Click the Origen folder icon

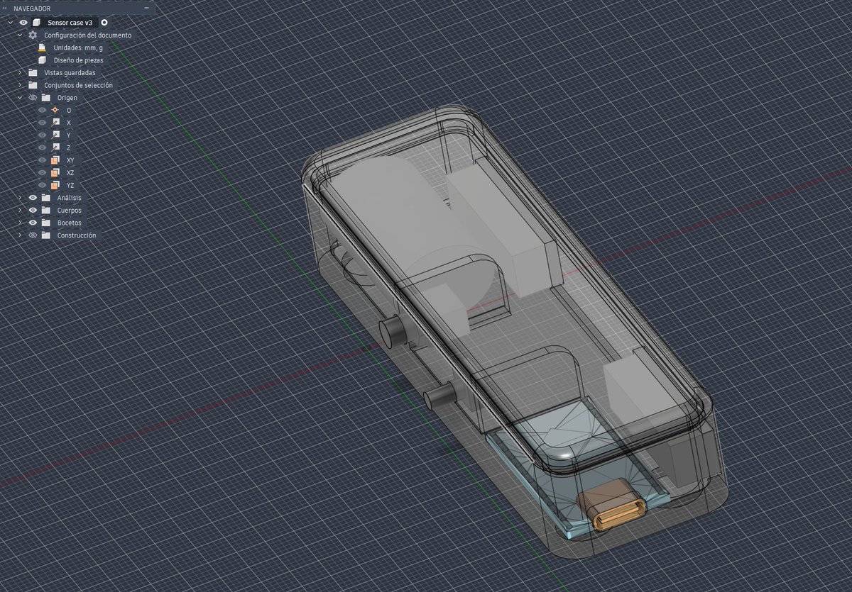point(45,97)
